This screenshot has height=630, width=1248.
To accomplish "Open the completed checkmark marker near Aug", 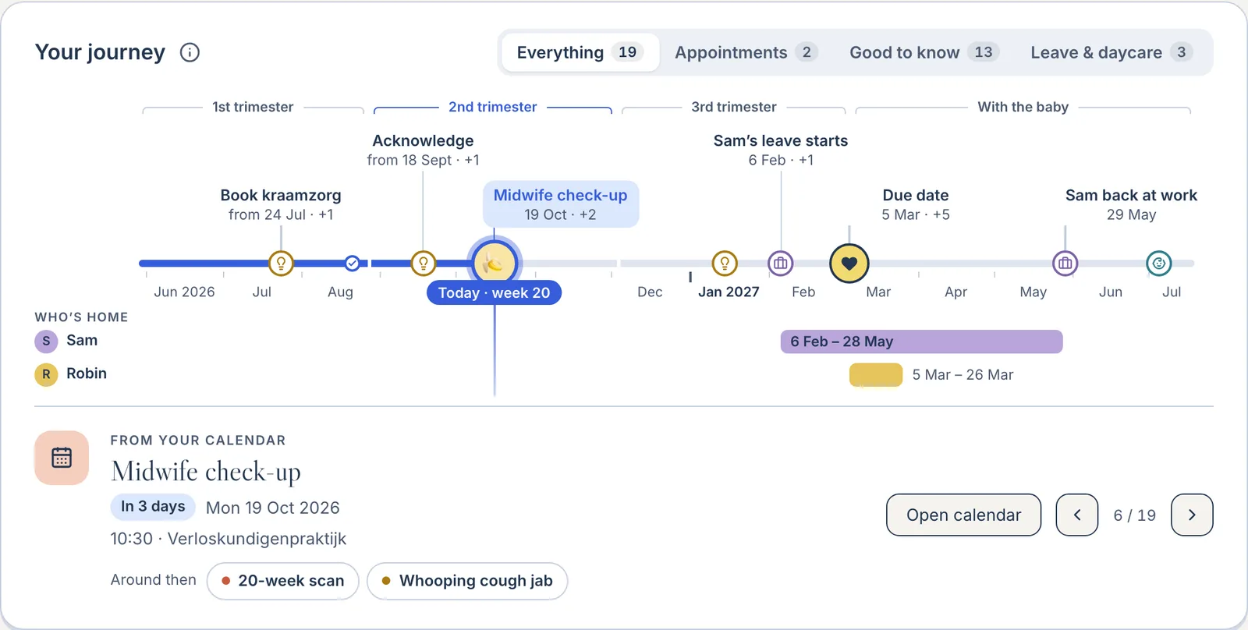I will (353, 264).
